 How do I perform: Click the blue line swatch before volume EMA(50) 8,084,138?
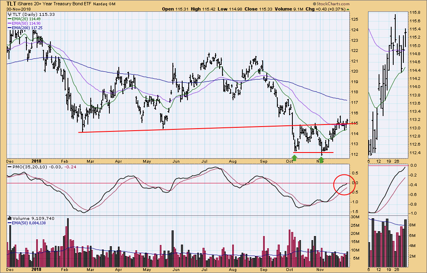pyautogui.click(x=9, y=223)
